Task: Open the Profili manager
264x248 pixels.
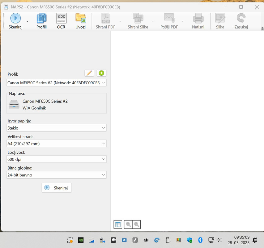Action: pos(41,21)
